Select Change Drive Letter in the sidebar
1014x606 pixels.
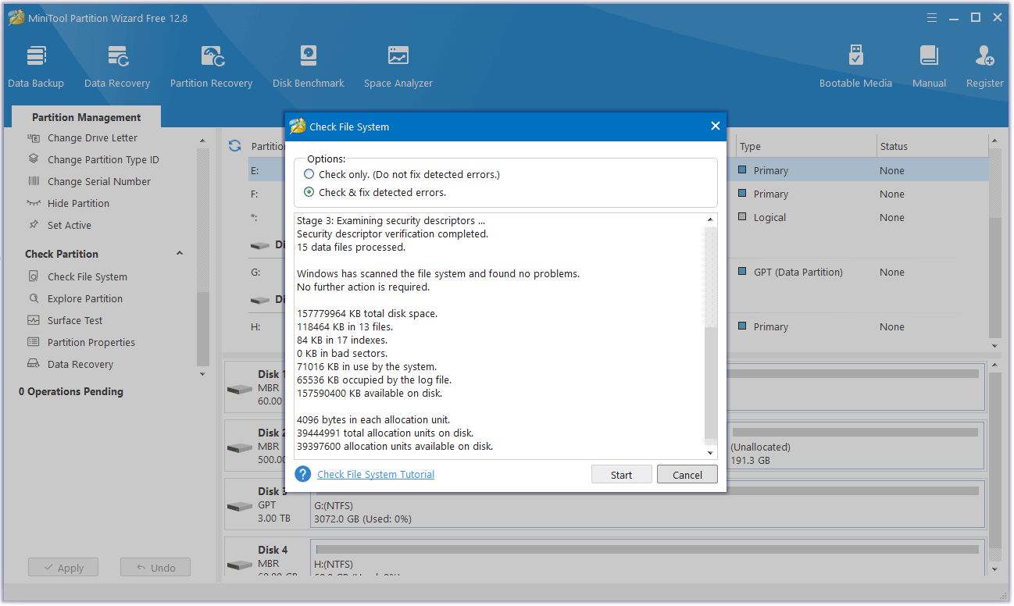pyautogui.click(x=92, y=138)
